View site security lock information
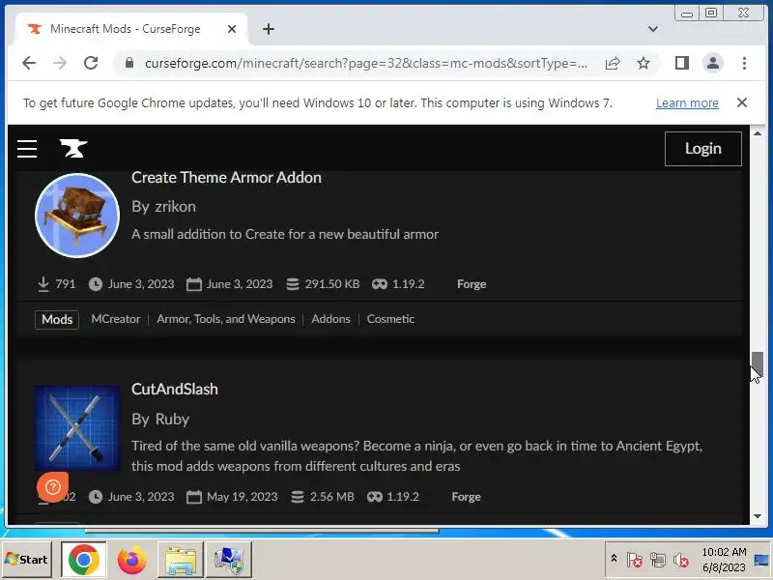 coord(129,63)
